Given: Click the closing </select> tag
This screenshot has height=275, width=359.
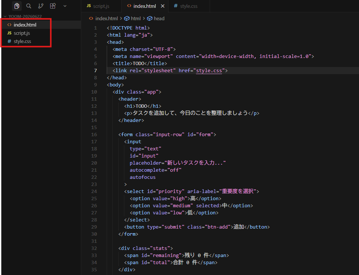Looking at the screenshot, I should [x=137, y=220].
